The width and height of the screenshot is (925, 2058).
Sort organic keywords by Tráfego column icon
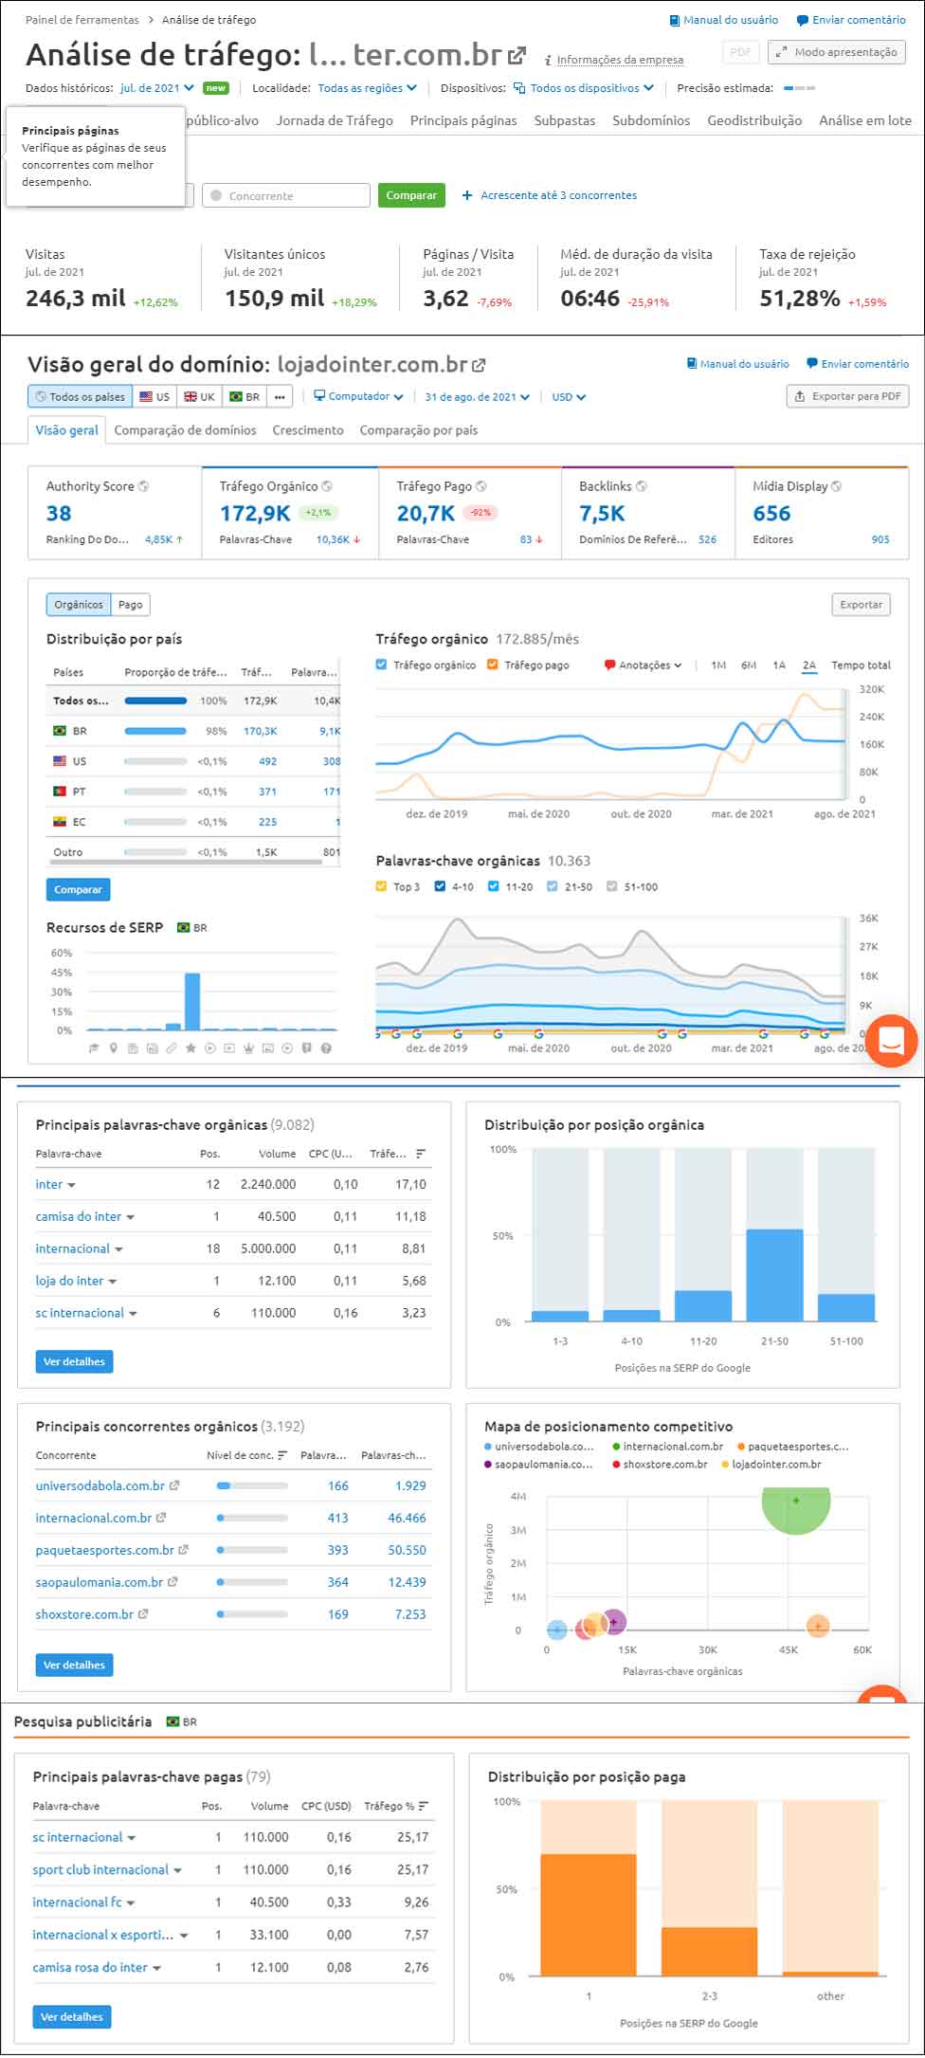pos(421,1154)
